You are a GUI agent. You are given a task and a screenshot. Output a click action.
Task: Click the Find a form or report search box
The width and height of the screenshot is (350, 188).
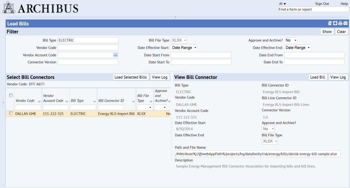pyautogui.click(x=314, y=9)
